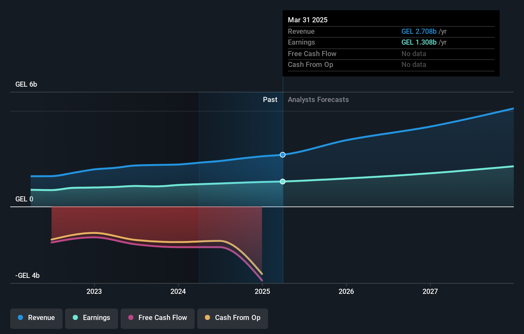The width and height of the screenshot is (524, 334).
Task: Click the GEL 0 axis label
Action: pyautogui.click(x=24, y=199)
